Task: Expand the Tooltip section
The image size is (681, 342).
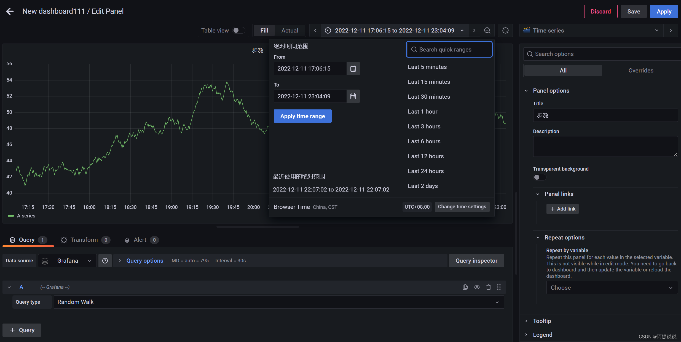Action: pyautogui.click(x=526, y=321)
